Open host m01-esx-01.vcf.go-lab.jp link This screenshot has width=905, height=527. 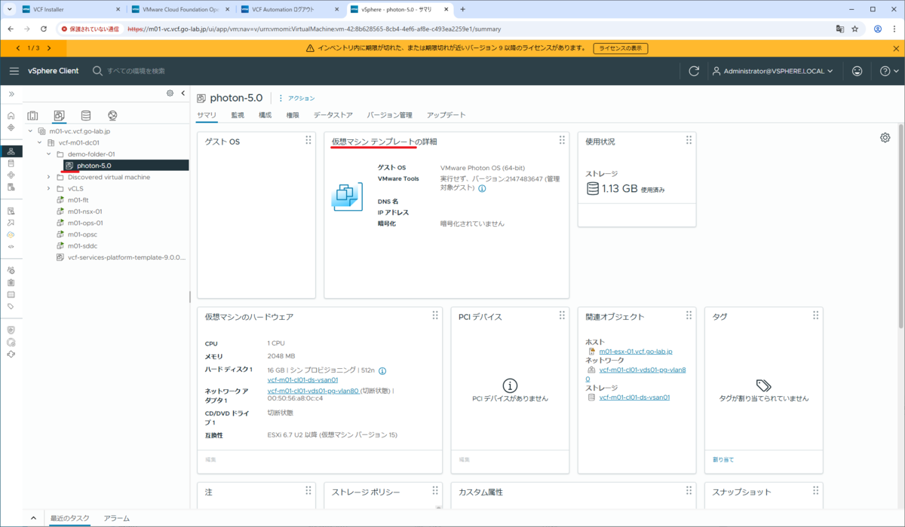(x=636, y=352)
